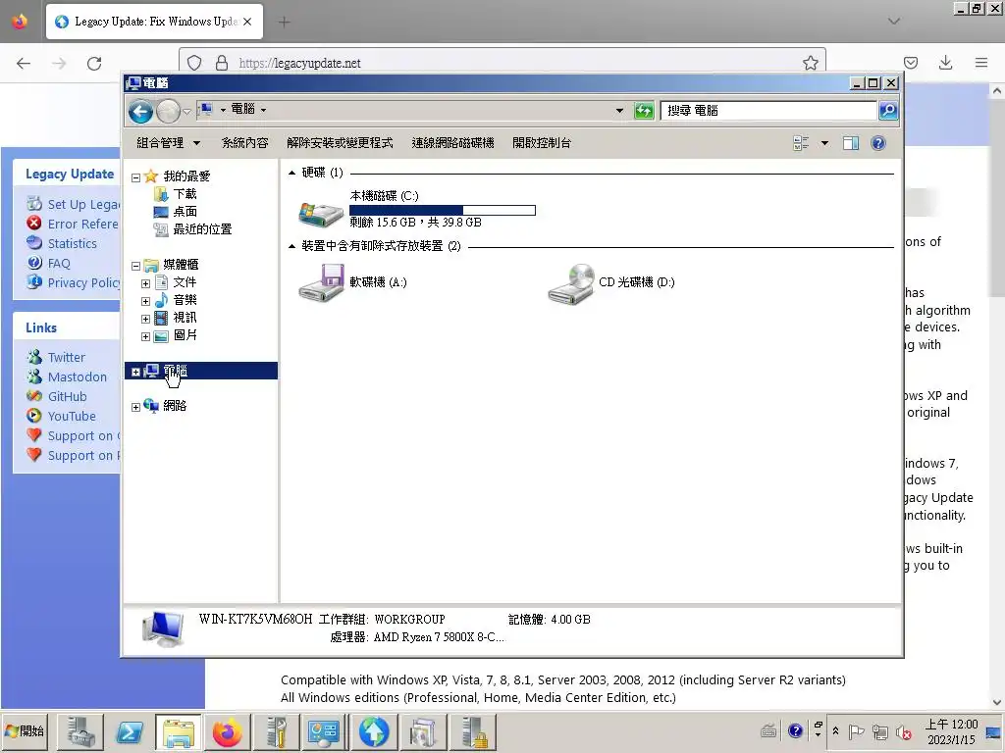
Task: Open the view options dropdown arrow
Action: point(824,143)
